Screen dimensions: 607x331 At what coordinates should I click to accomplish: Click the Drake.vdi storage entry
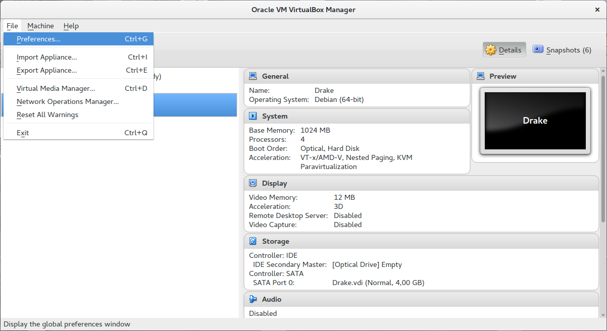click(x=378, y=283)
